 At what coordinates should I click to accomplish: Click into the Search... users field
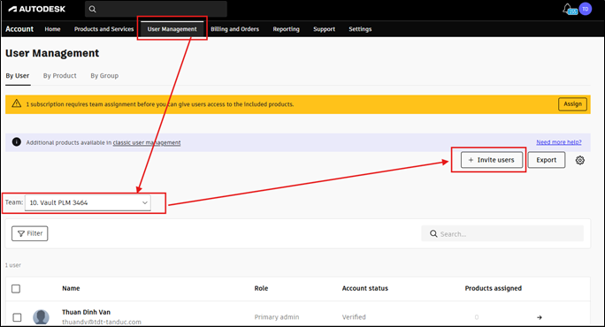click(502, 233)
